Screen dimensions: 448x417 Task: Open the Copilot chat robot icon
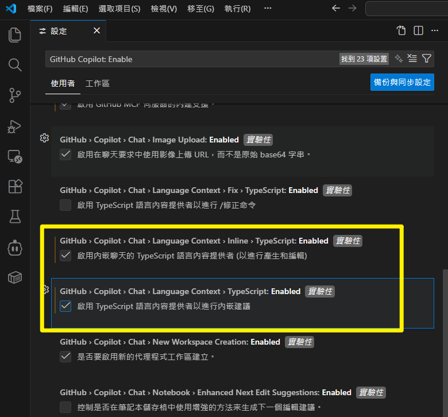point(15,248)
